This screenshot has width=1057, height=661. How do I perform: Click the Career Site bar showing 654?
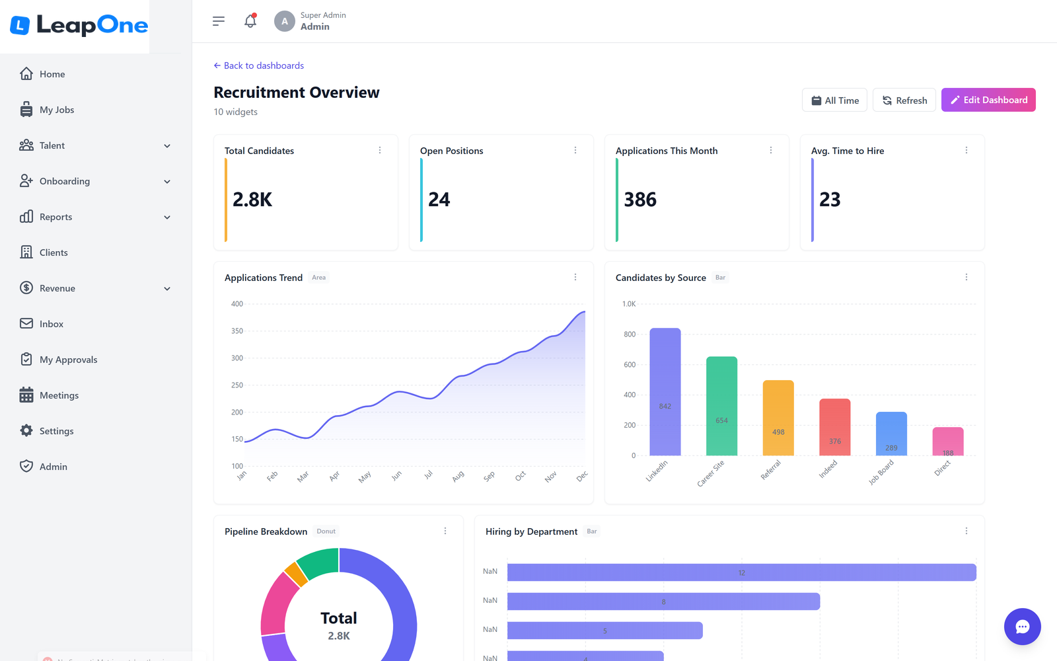point(721,406)
